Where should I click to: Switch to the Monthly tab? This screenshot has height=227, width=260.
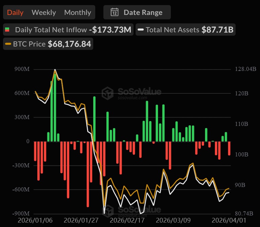[x=78, y=13]
